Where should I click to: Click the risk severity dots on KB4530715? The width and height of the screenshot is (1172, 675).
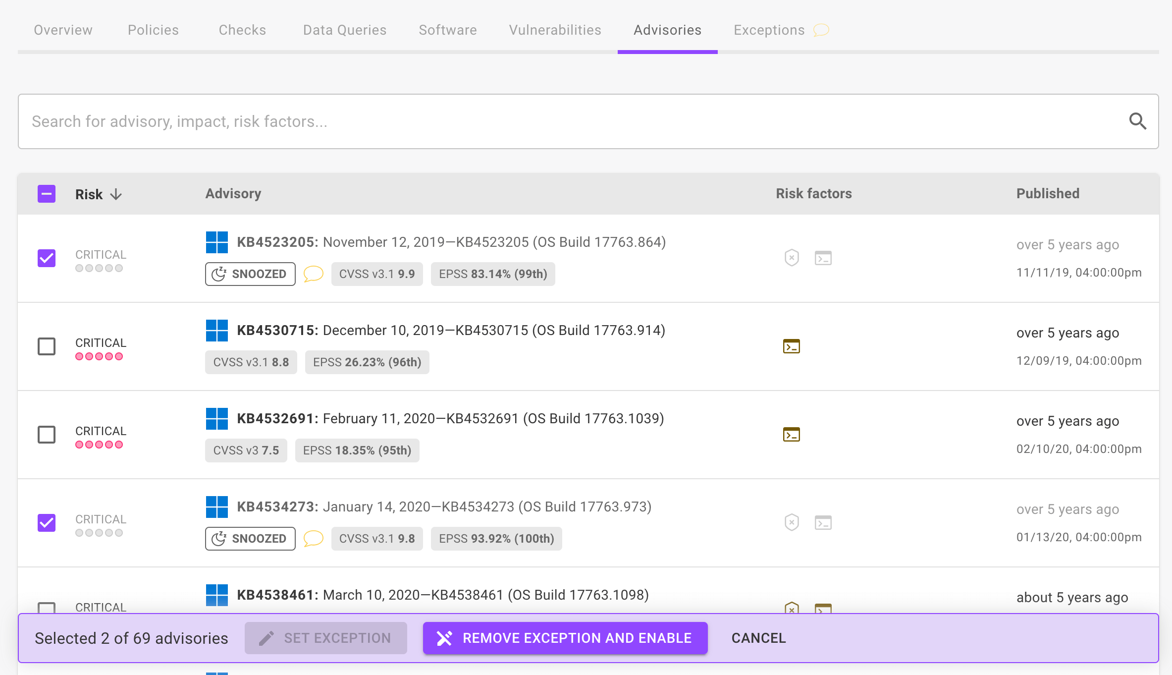click(x=99, y=356)
